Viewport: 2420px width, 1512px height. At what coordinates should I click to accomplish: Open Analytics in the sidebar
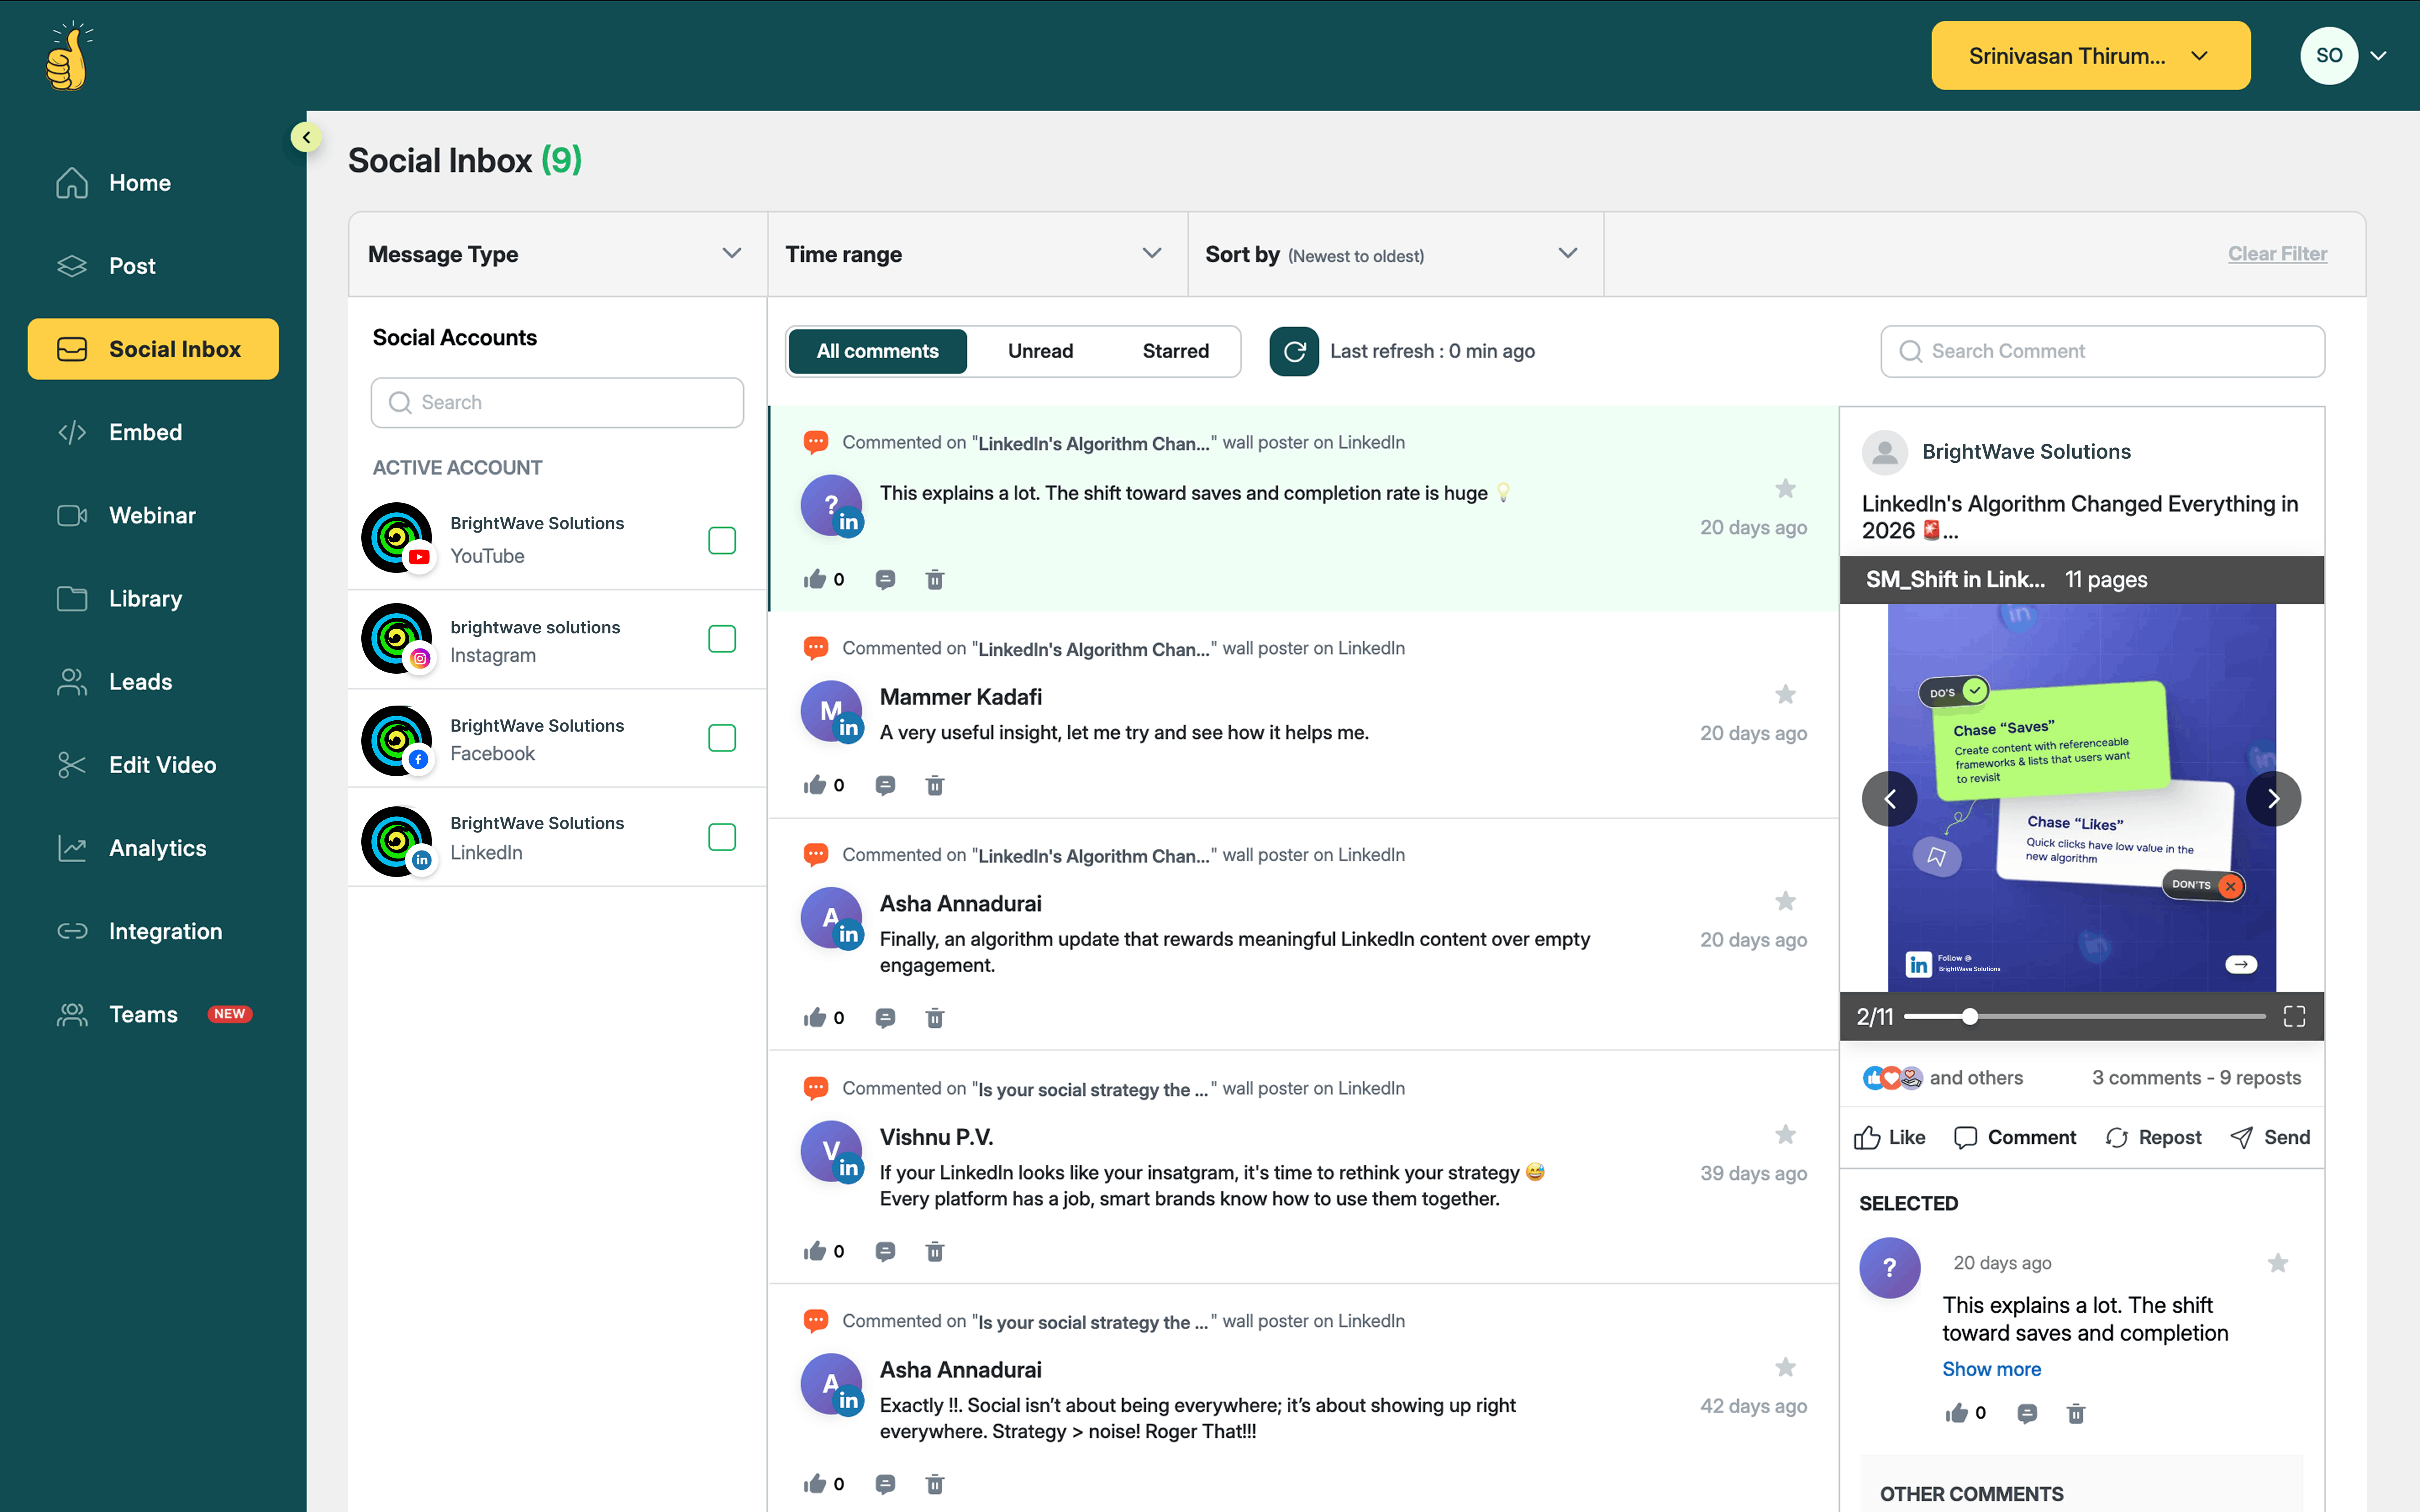point(157,848)
